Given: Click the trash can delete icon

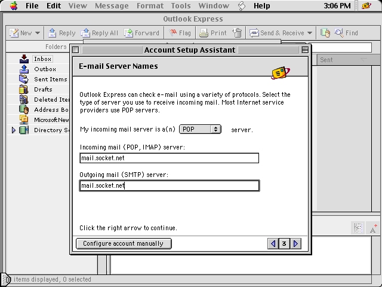Looking at the screenshot, I should tap(238, 33).
